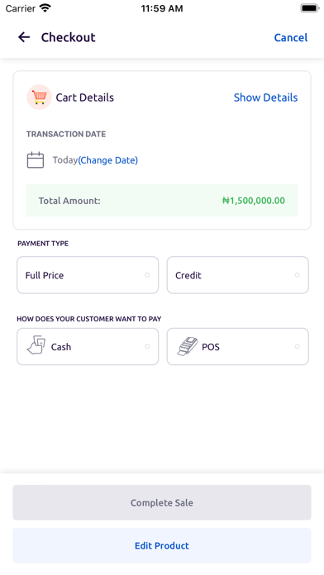324x575 pixels.
Task: Tap the battery status icon
Action: click(310, 8)
